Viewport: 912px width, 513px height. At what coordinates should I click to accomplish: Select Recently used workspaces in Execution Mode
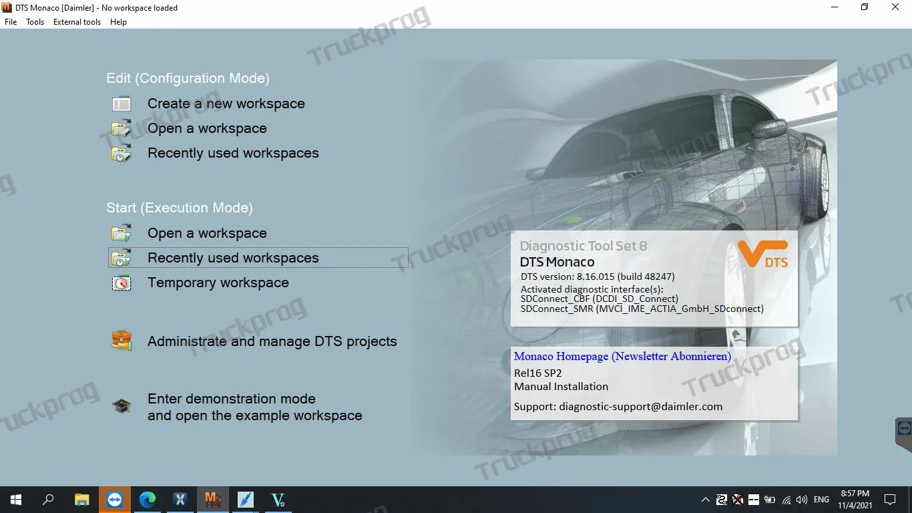point(233,258)
